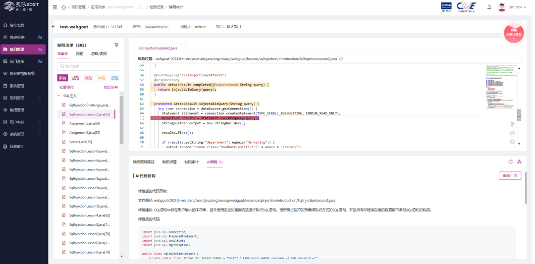Click 收起所有 to collapse groups

tap(111, 87)
